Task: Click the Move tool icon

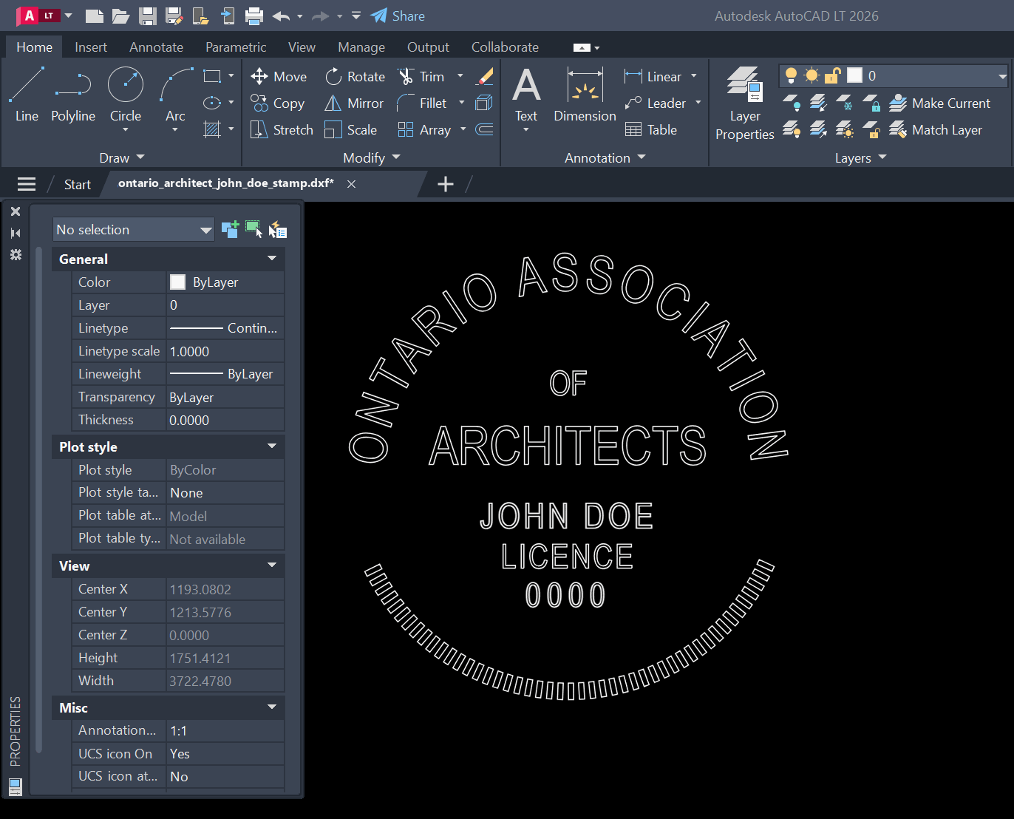Action: pos(259,76)
